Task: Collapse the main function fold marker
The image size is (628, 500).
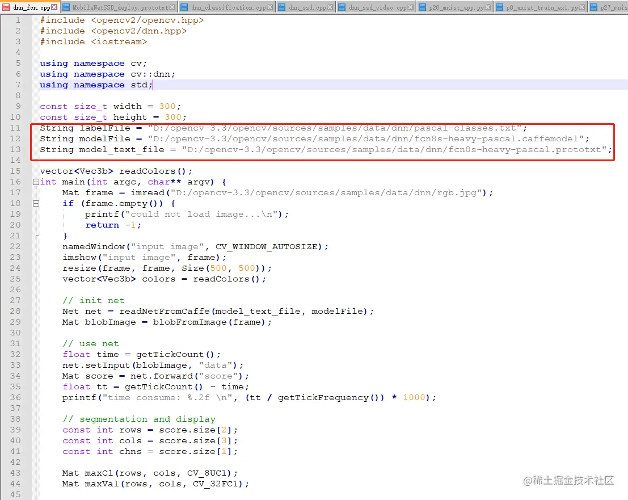Action: pyautogui.click(x=36, y=182)
